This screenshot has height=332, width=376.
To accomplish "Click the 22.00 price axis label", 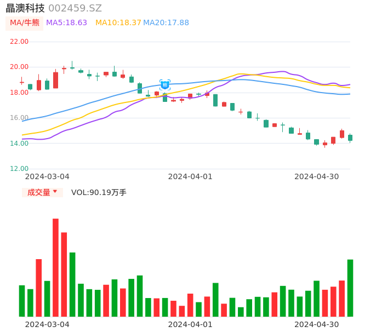I will 19,42.
